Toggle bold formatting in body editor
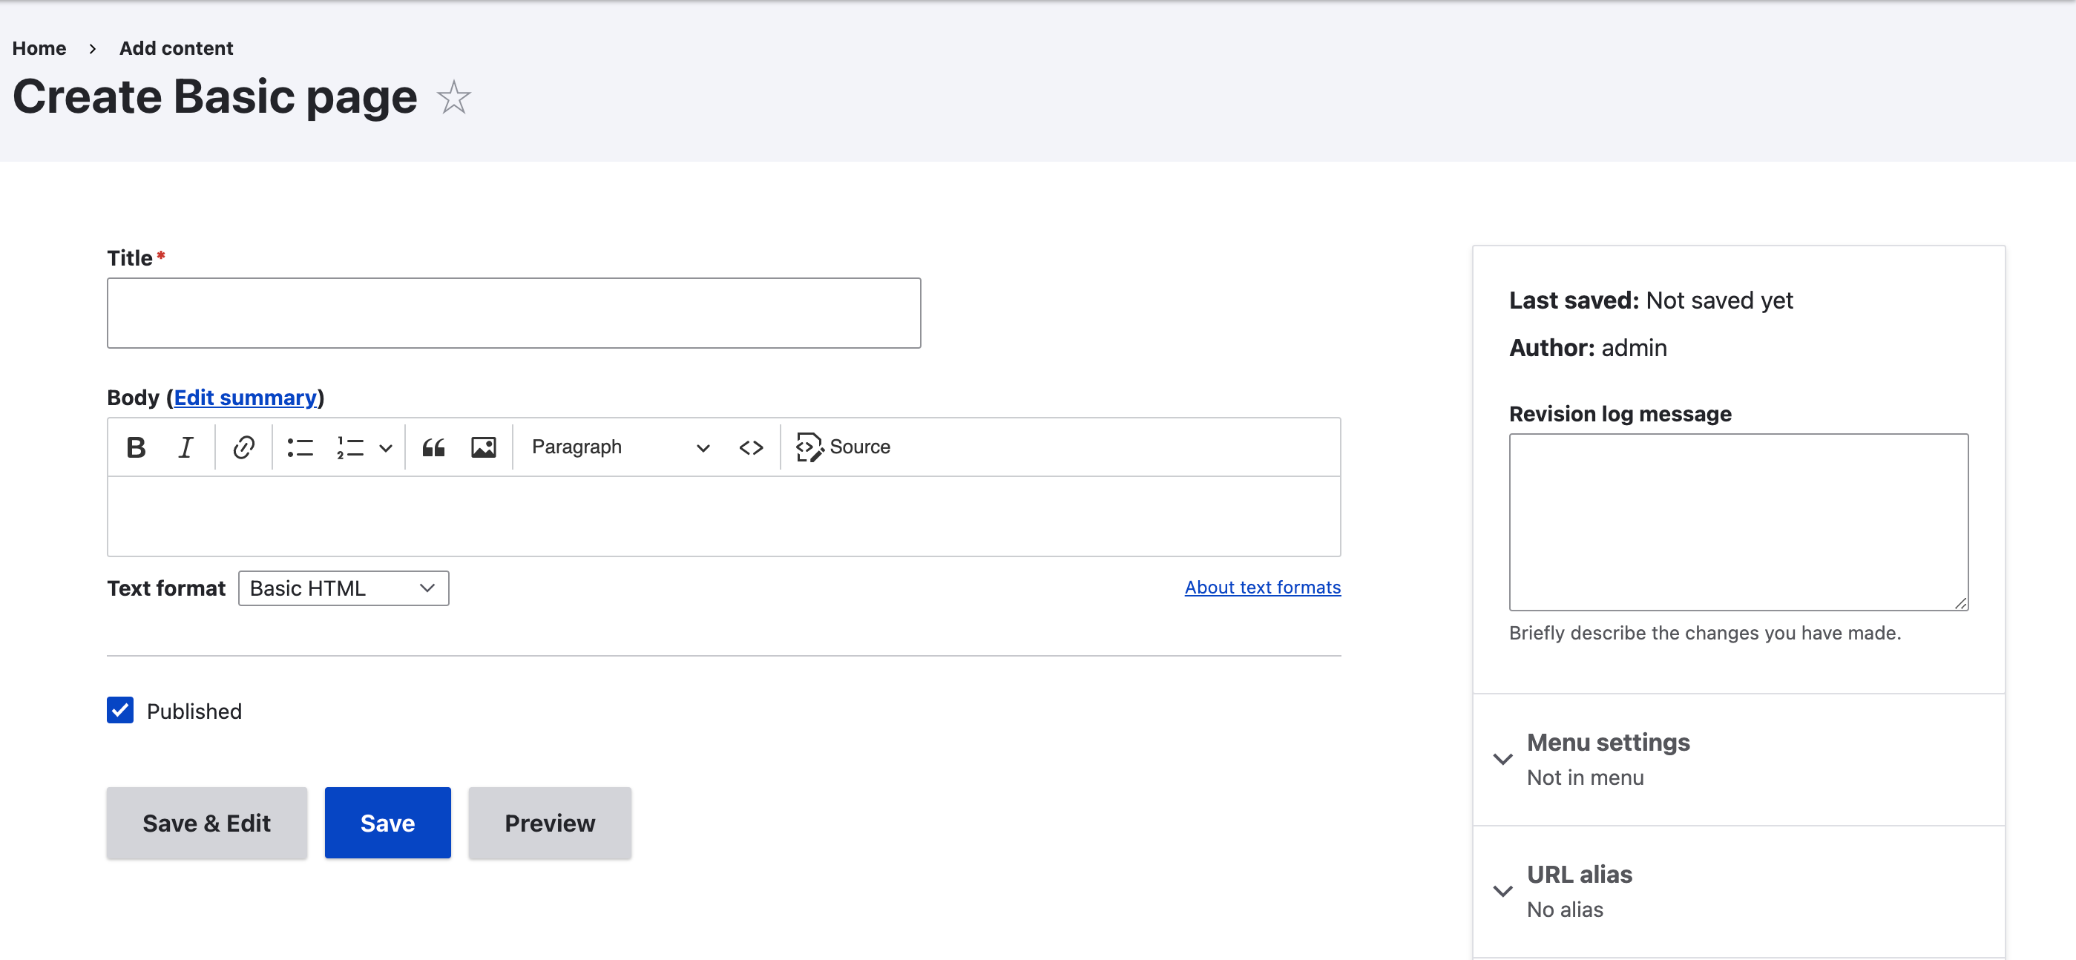This screenshot has width=2076, height=960. coord(137,447)
